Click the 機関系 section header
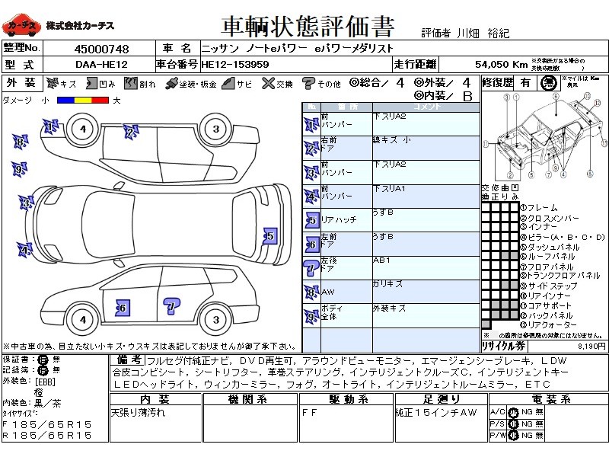This screenshot has width=609, height=457. pos(250,399)
